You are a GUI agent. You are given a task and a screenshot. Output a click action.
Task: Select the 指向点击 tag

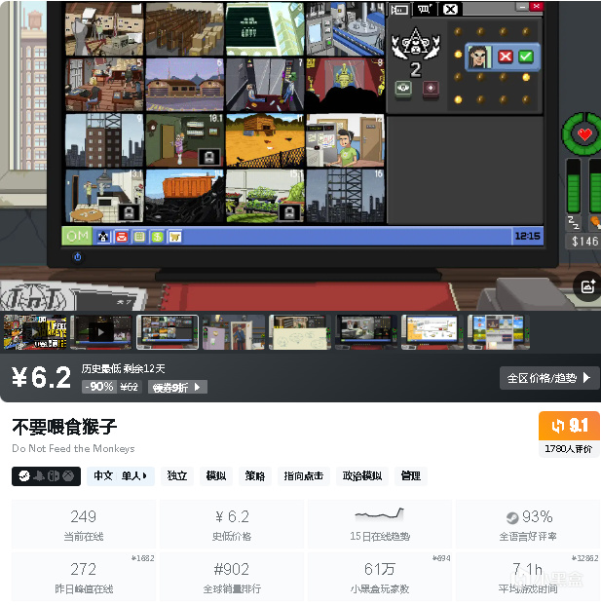pos(304,476)
